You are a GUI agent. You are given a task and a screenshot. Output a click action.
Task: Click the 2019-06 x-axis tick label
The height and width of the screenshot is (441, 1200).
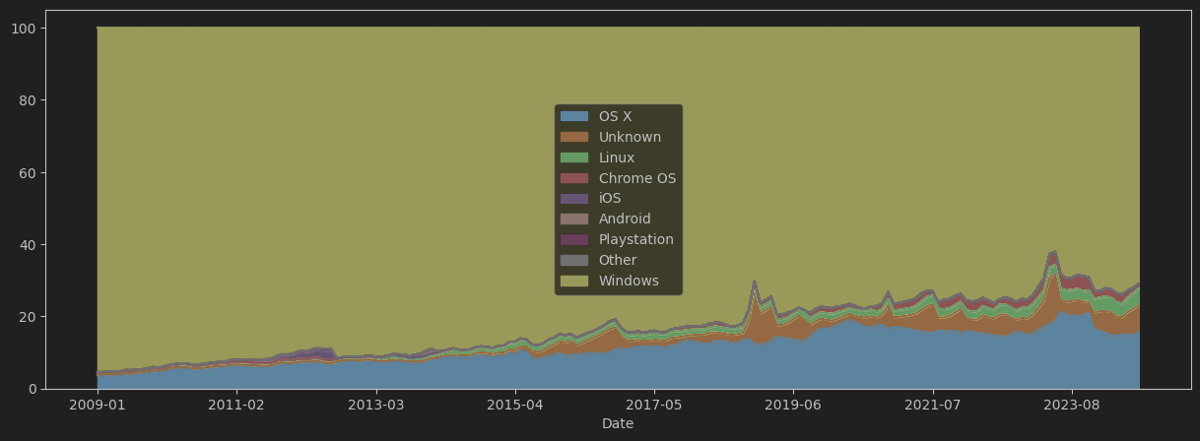[x=794, y=405]
